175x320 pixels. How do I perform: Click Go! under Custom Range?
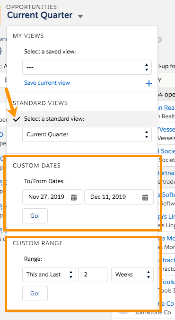pos(35,293)
